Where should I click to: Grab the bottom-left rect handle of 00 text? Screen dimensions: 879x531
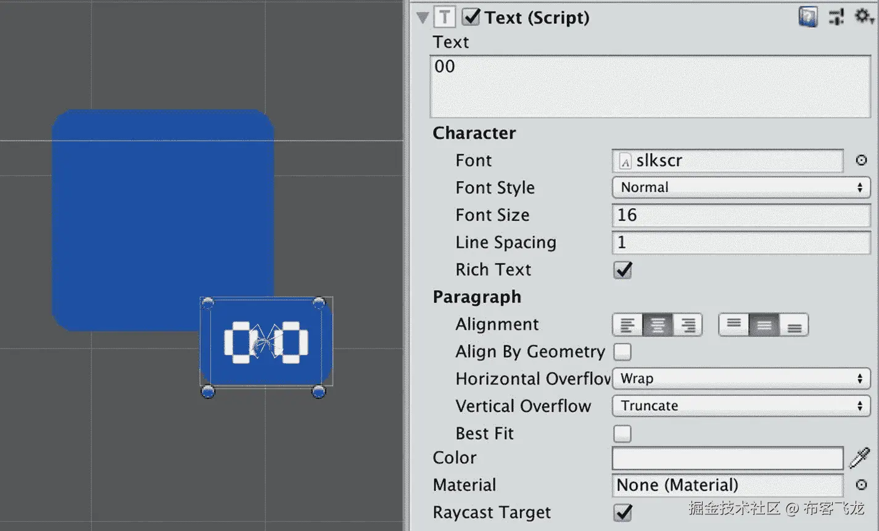click(x=208, y=392)
